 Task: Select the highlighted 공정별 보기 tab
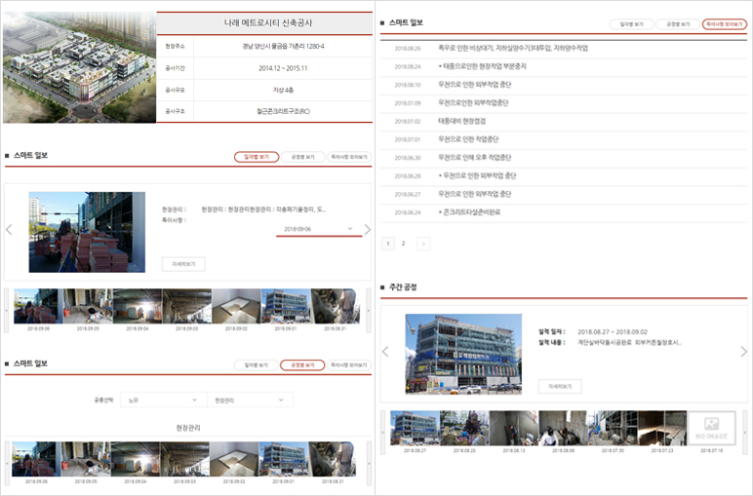coord(302,365)
